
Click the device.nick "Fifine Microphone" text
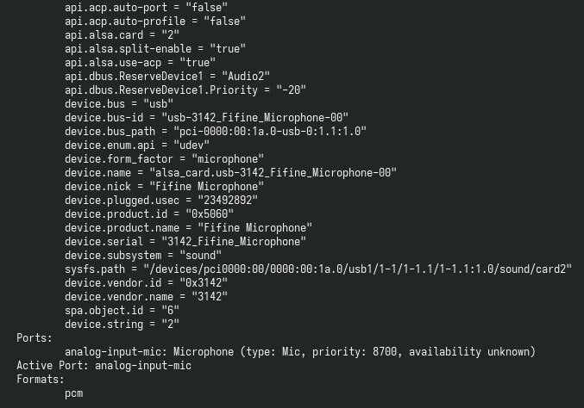tap(206, 186)
